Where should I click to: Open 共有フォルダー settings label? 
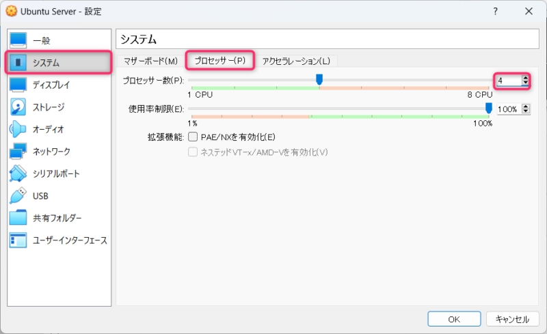[x=57, y=219]
